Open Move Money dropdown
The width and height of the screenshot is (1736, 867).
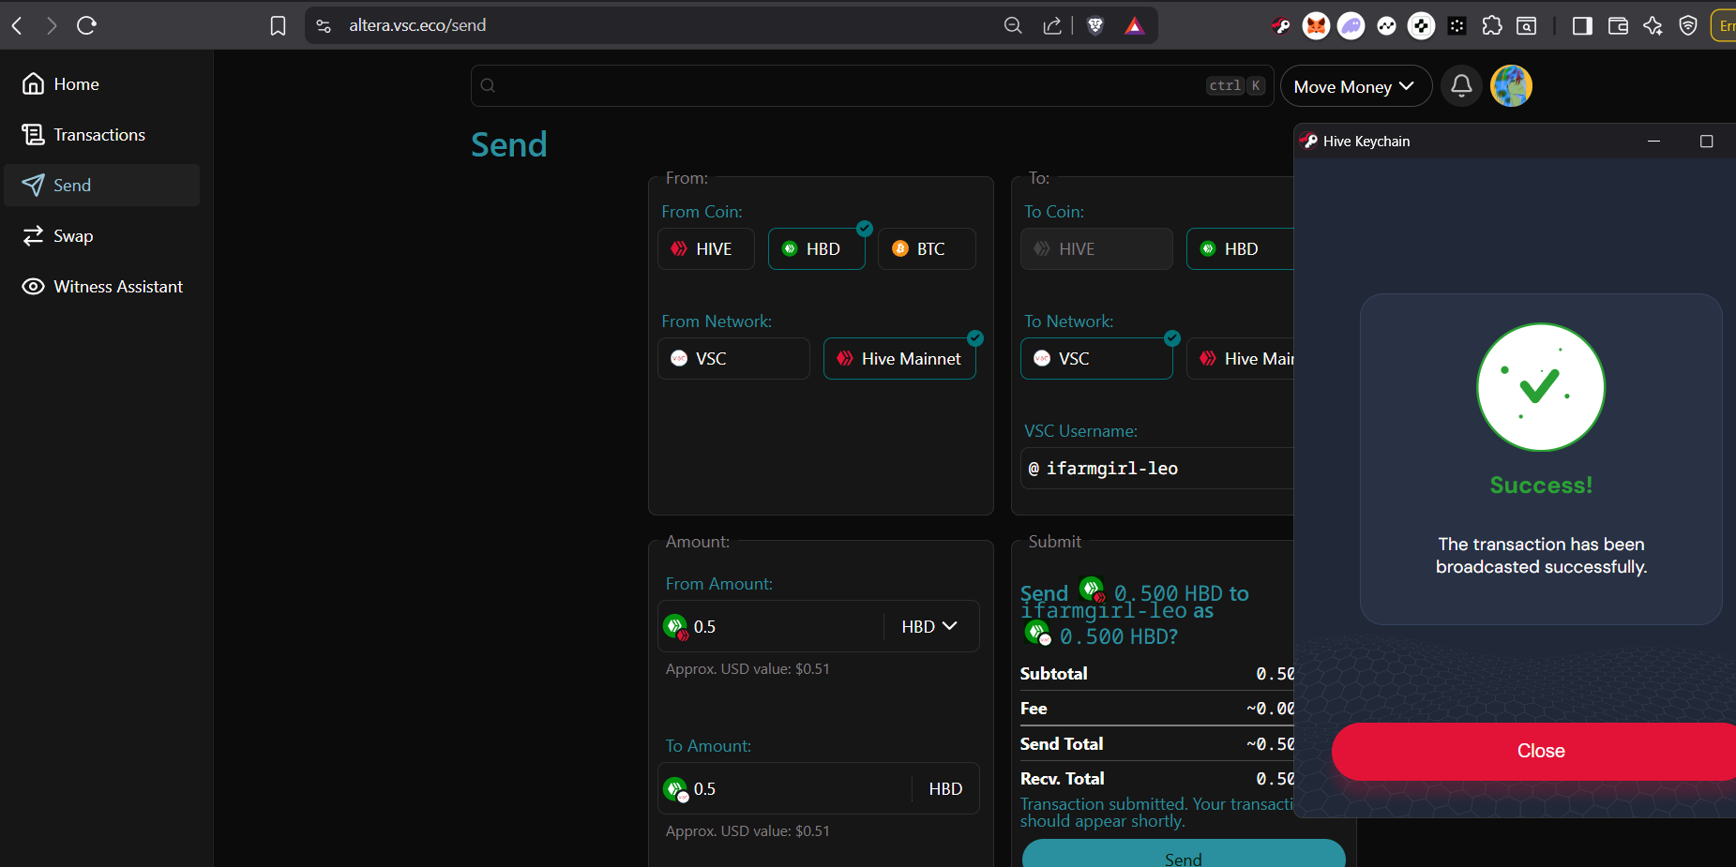point(1355,86)
